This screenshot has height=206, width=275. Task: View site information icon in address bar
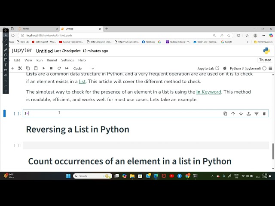point(22,35)
